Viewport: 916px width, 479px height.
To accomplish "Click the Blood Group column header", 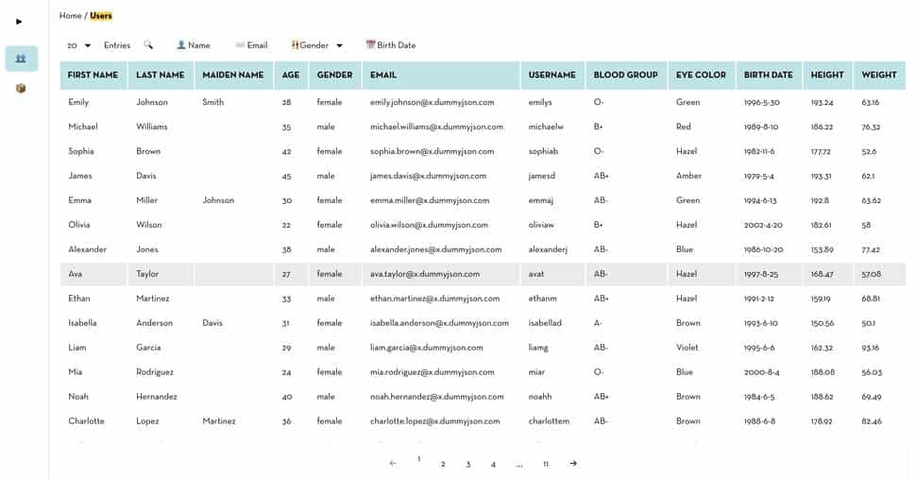I will [625, 76].
